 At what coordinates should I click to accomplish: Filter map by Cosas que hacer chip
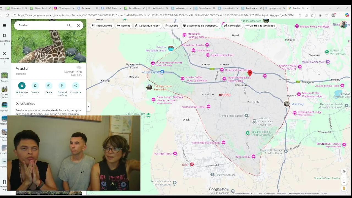coord(147,26)
